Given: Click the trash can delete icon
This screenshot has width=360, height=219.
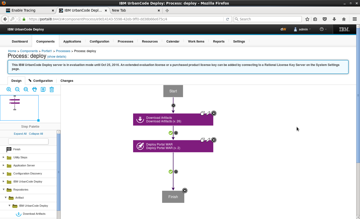Looking at the screenshot, I should (52, 89).
